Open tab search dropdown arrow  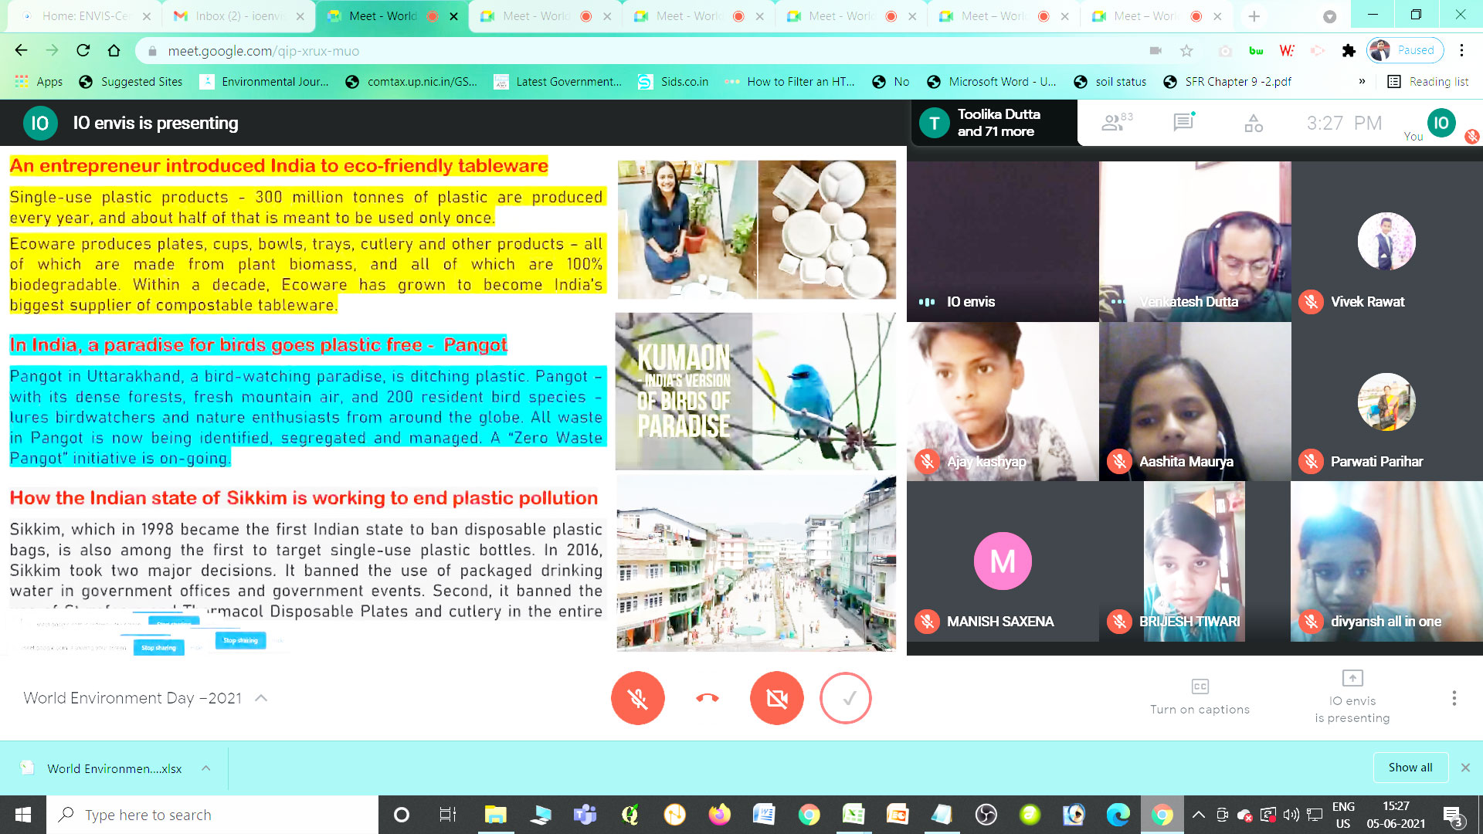[1329, 16]
